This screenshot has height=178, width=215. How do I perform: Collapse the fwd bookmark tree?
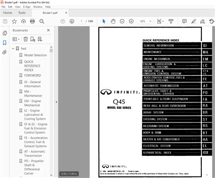pos(13,48)
